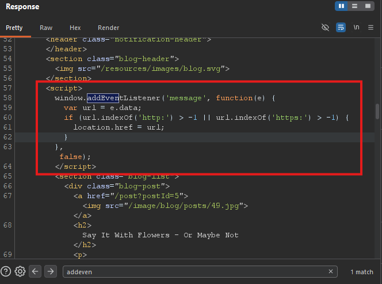
Task: Toggle show \n newline characters
Action: 356,27
